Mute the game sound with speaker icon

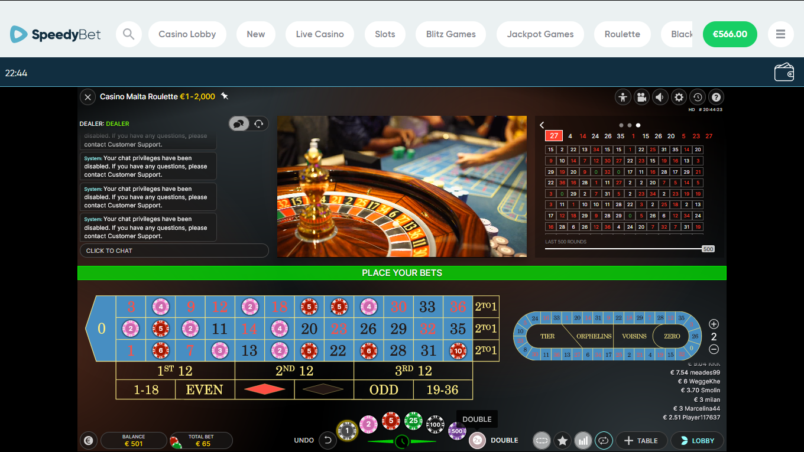[660, 97]
